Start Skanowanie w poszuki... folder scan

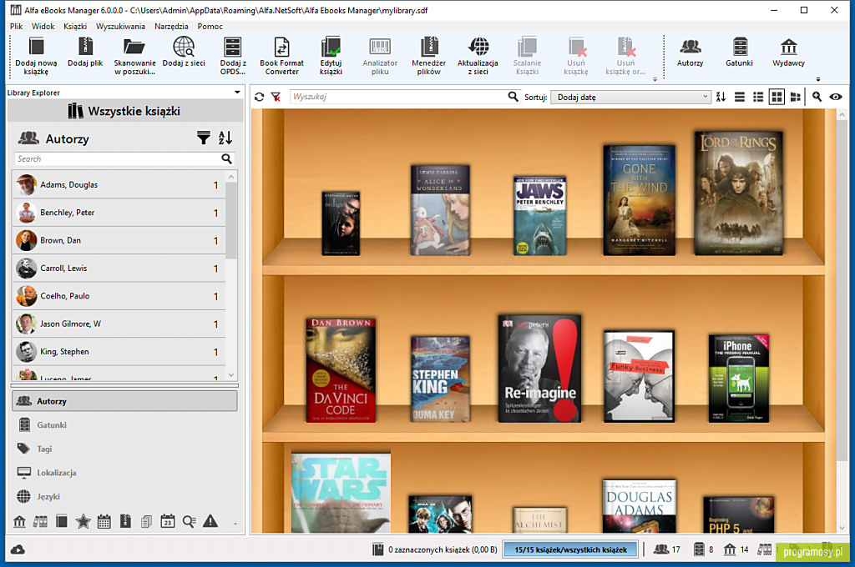tap(134, 56)
